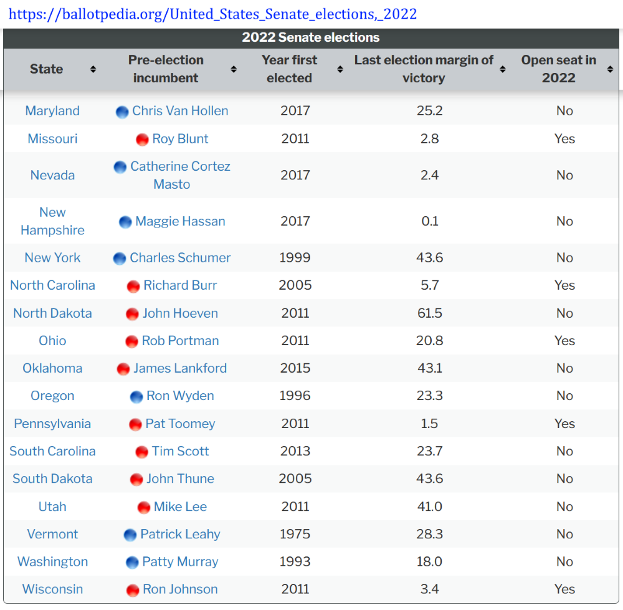The height and width of the screenshot is (610, 623).
Task: Sort by Open seat in 2022 arrows
Action: tap(611, 69)
